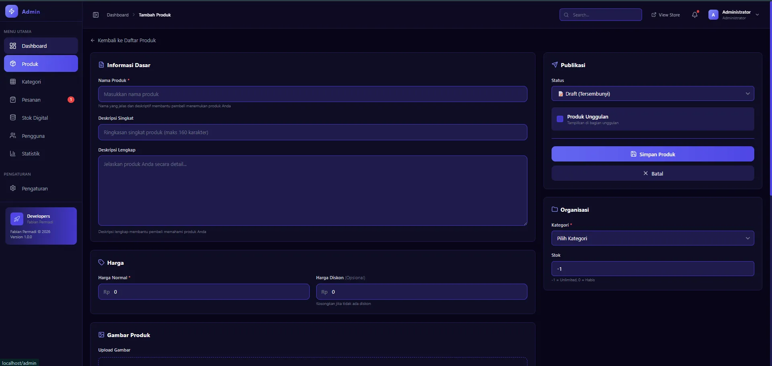Screen dimensions: 772x366
Task: Click the Dashboard breadcrumb link
Action: pyautogui.click(x=117, y=15)
